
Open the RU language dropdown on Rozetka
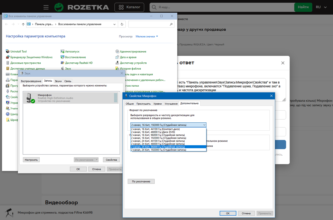click(321, 7)
